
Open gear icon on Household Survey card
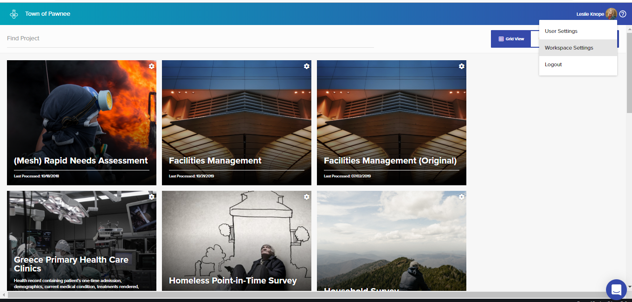[462, 197]
